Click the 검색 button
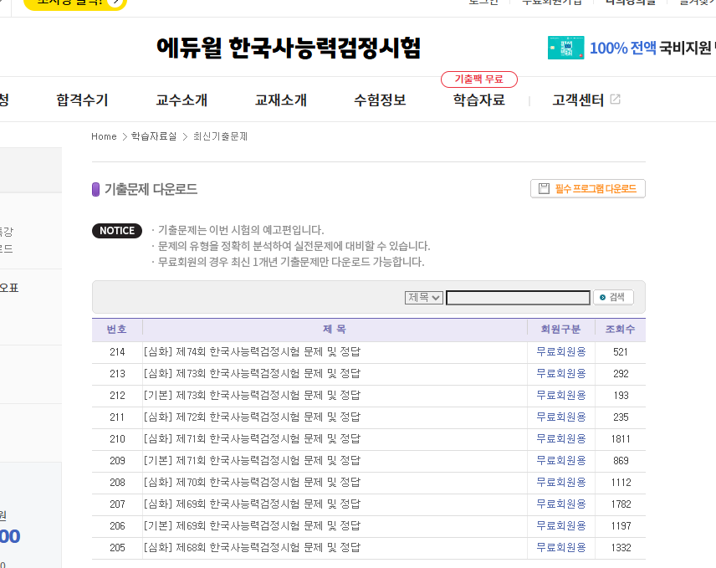The width and height of the screenshot is (716, 568). coord(613,297)
